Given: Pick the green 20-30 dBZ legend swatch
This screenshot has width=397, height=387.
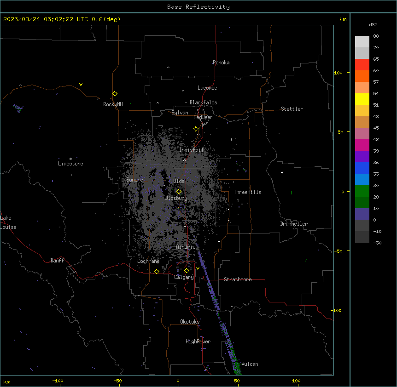Looking at the screenshot, I should (362, 191).
